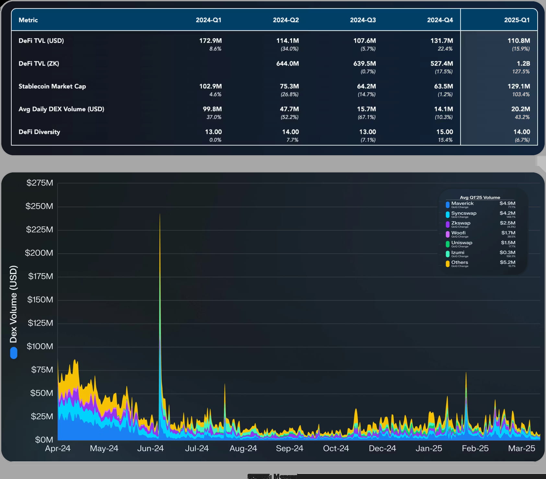546x479 pixels.
Task: Click the Others yellow legend marker
Action: click(x=447, y=264)
